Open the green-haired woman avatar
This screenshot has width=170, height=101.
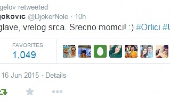pyautogui.click(x=115, y=51)
